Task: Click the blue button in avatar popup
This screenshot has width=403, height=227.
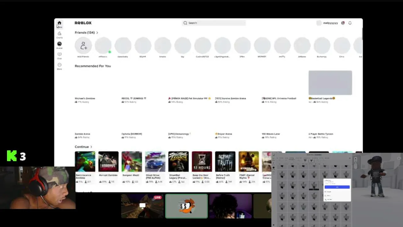Action: tap(337, 187)
